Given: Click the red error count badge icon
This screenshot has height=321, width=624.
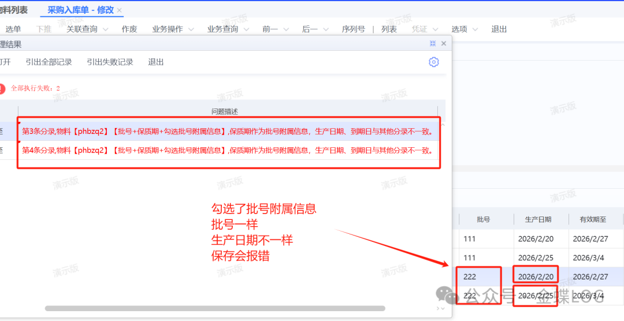Looking at the screenshot, I should point(2,88).
